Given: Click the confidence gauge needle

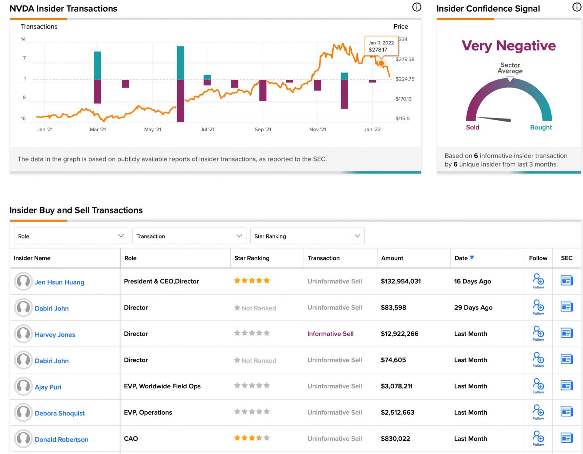Looking at the screenshot, I should tap(493, 119).
